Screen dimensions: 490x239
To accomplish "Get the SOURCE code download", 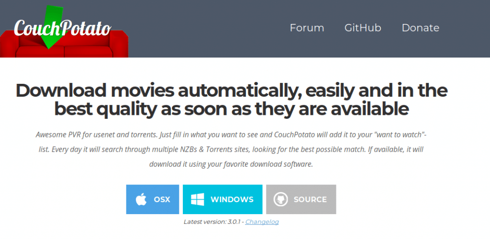I will click(301, 199).
